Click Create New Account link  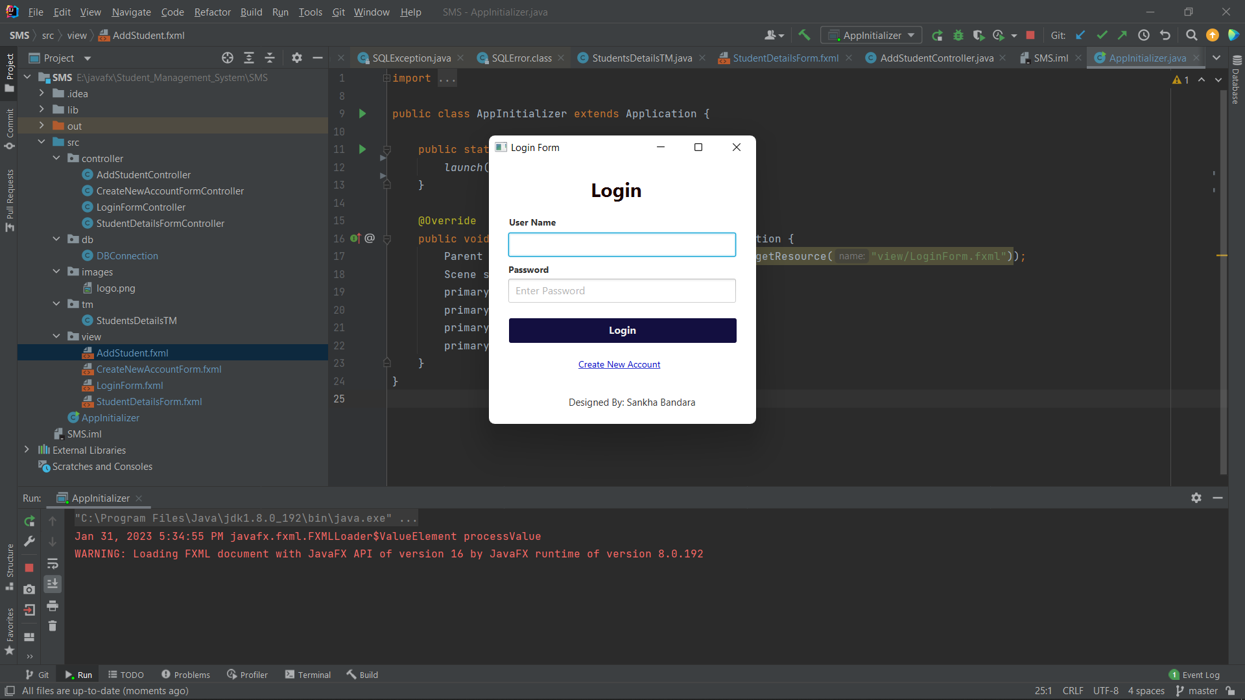point(619,364)
